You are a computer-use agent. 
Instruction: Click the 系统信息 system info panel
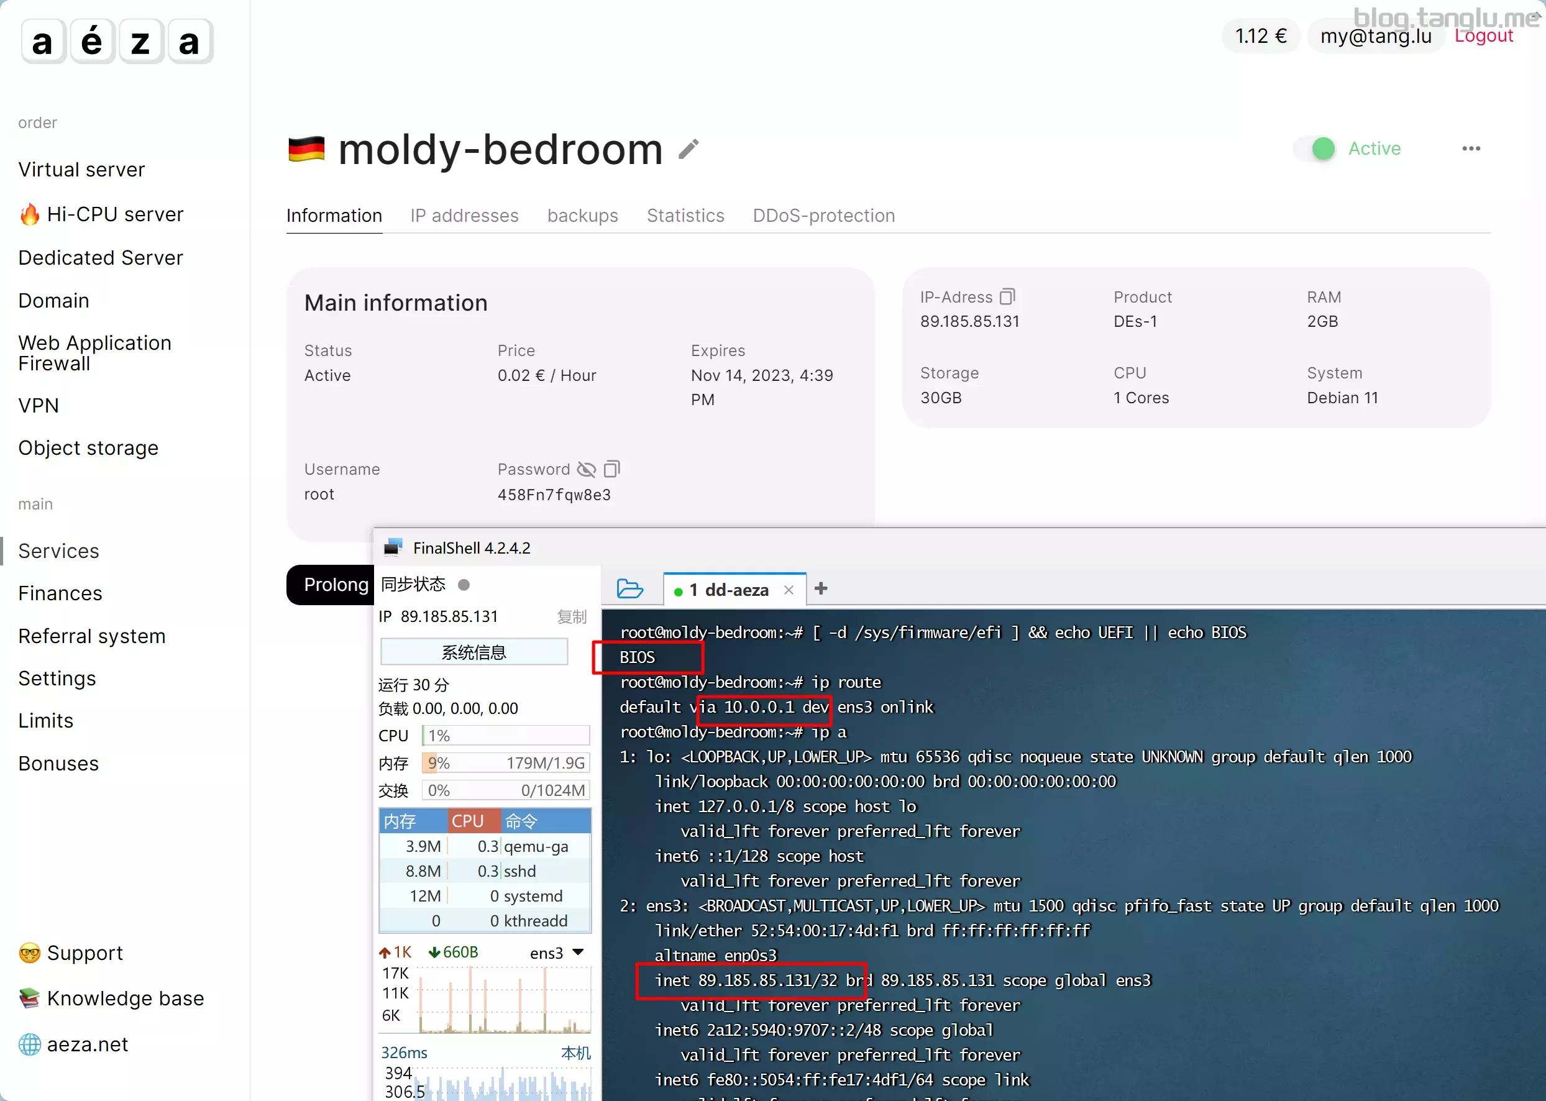(x=474, y=652)
